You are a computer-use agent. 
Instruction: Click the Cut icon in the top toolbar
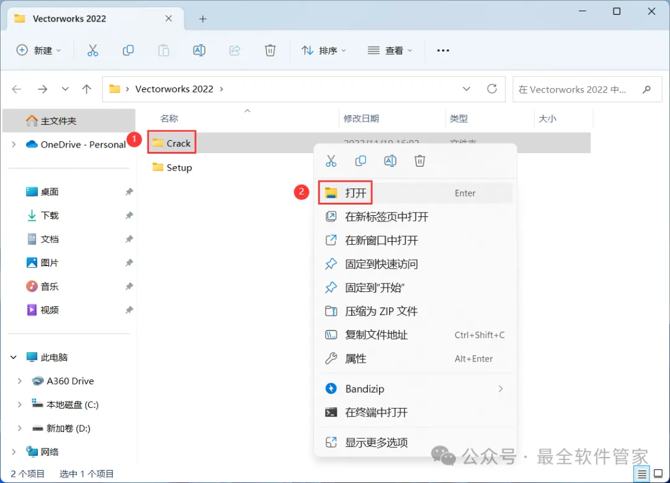pos(92,50)
